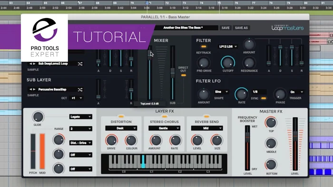The height and width of the screenshot is (187, 333).
Task: Move the Filter envelope D slider
Action: (280, 47)
